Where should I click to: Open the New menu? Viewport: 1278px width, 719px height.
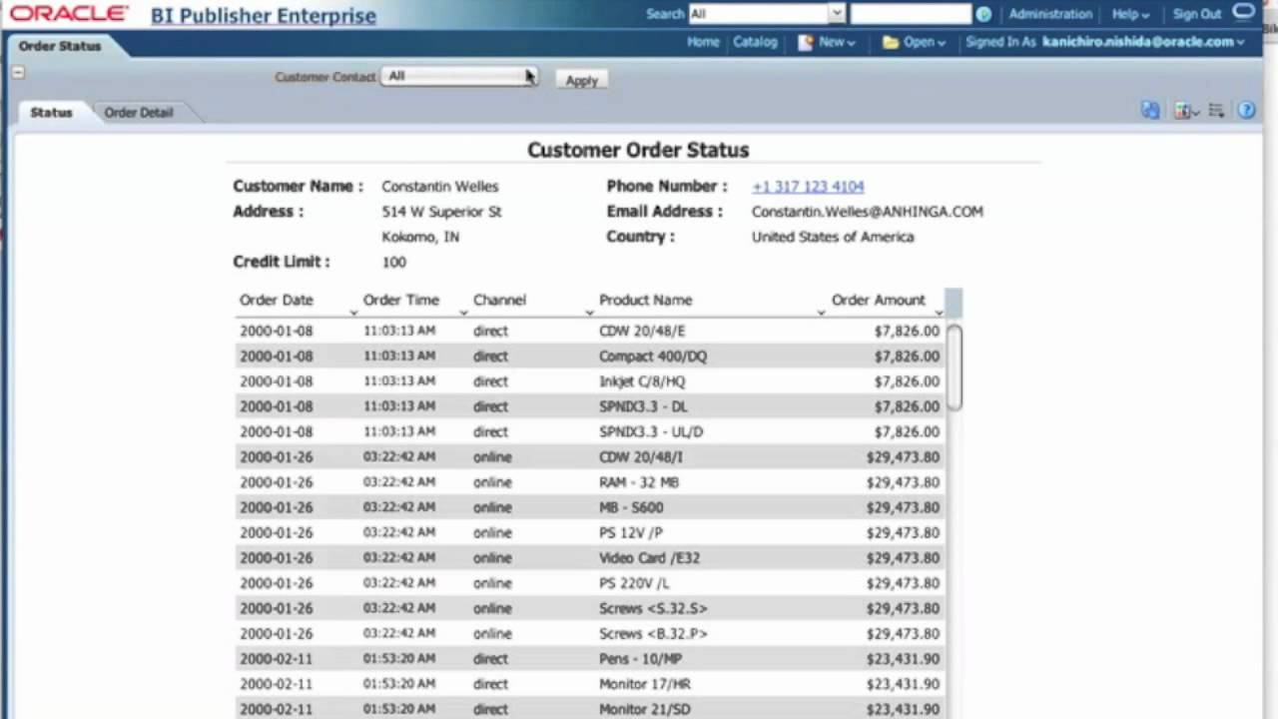point(837,42)
